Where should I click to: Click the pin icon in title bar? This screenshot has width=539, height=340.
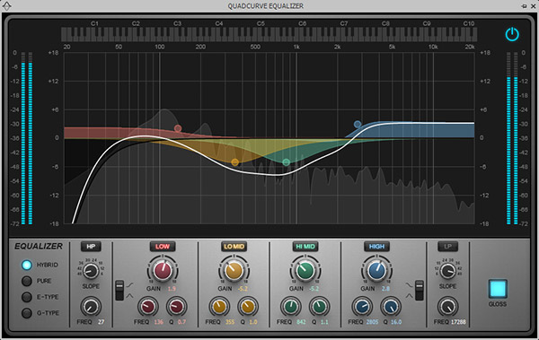[x=525, y=6]
